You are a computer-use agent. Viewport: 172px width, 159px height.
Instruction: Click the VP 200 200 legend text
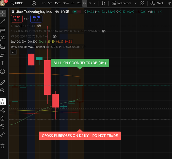tap(31, 36)
